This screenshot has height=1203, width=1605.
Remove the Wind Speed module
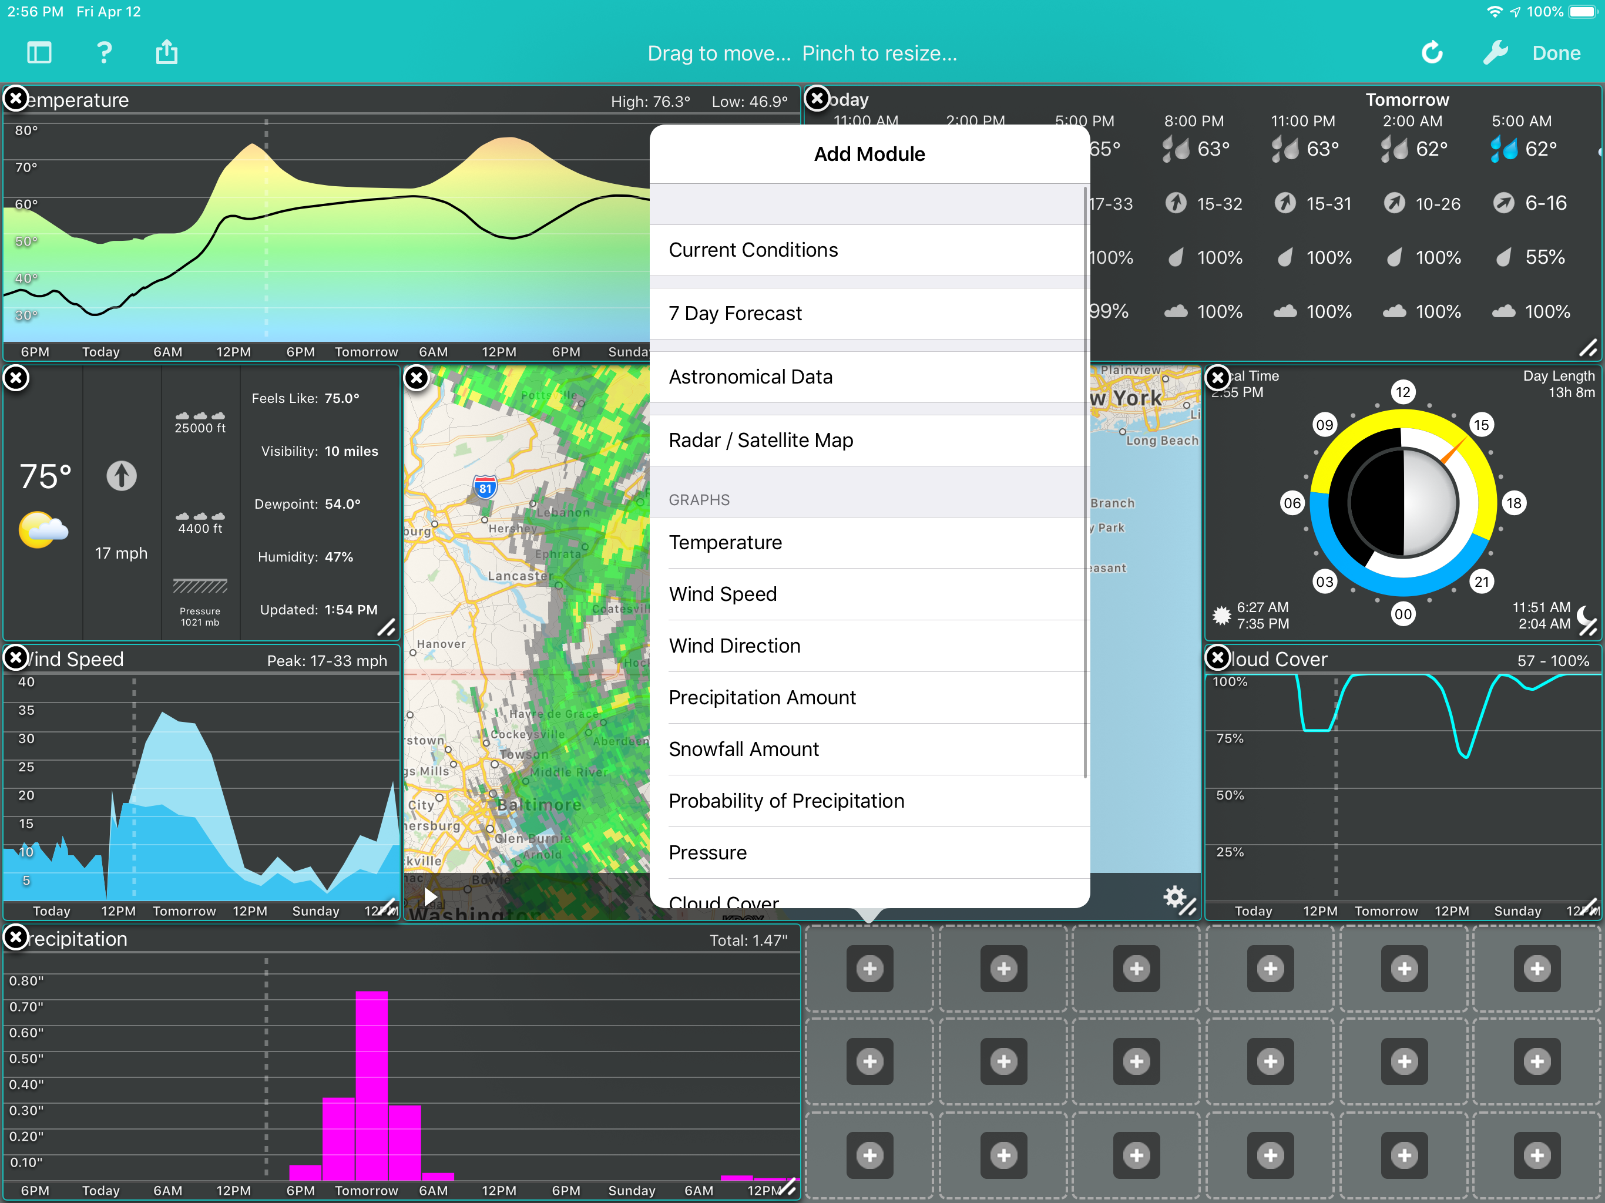tap(16, 658)
